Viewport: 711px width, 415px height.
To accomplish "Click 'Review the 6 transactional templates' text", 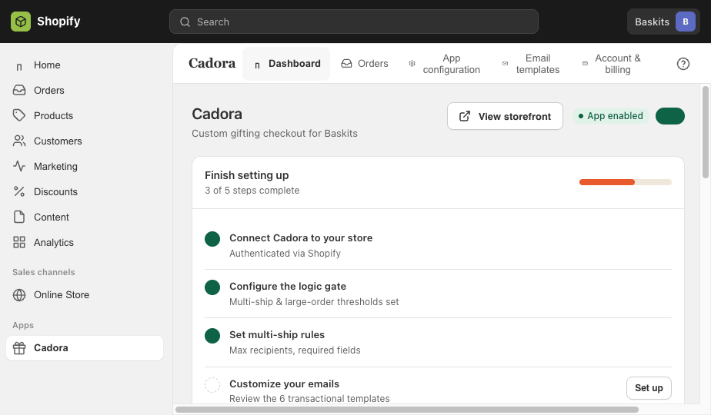I will (x=309, y=399).
